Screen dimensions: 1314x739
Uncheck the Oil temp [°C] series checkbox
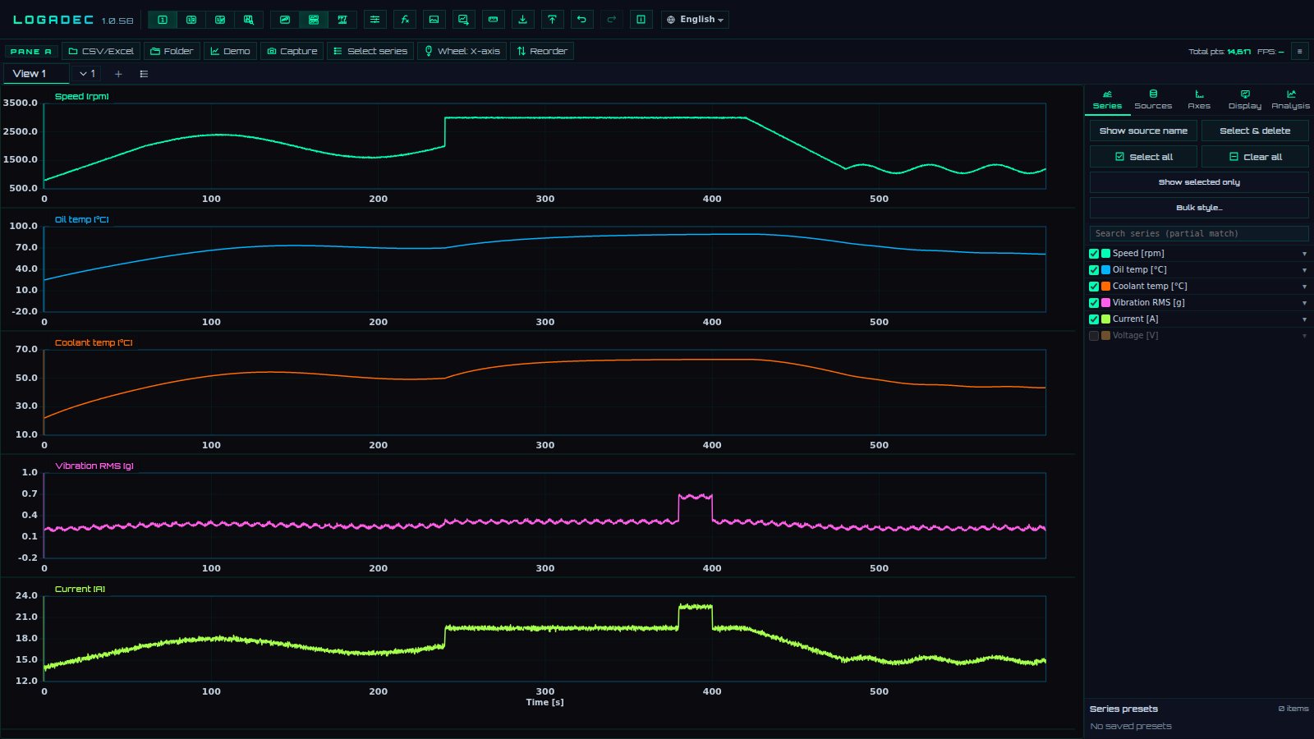[1094, 270]
